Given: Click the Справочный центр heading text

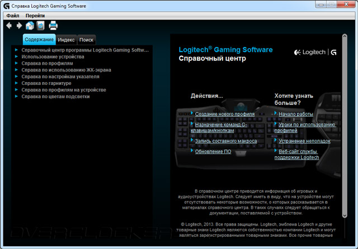Looking at the screenshot, I should [x=213, y=58].
